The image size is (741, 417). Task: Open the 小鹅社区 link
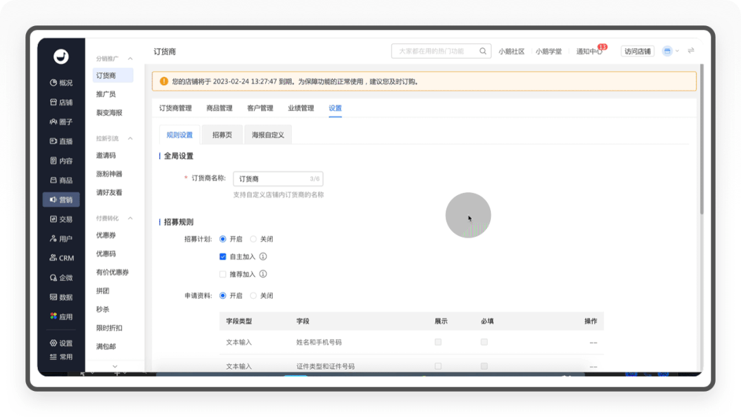coord(512,51)
